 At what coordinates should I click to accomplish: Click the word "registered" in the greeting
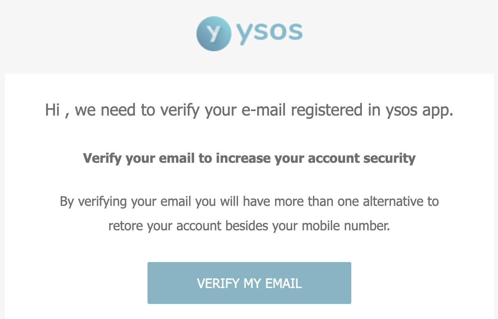pyautogui.click(x=326, y=111)
